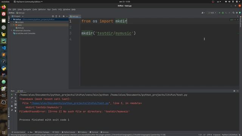Open Firefox from the Ubuntu dock
The width and height of the screenshot is (242, 136).
4,7
